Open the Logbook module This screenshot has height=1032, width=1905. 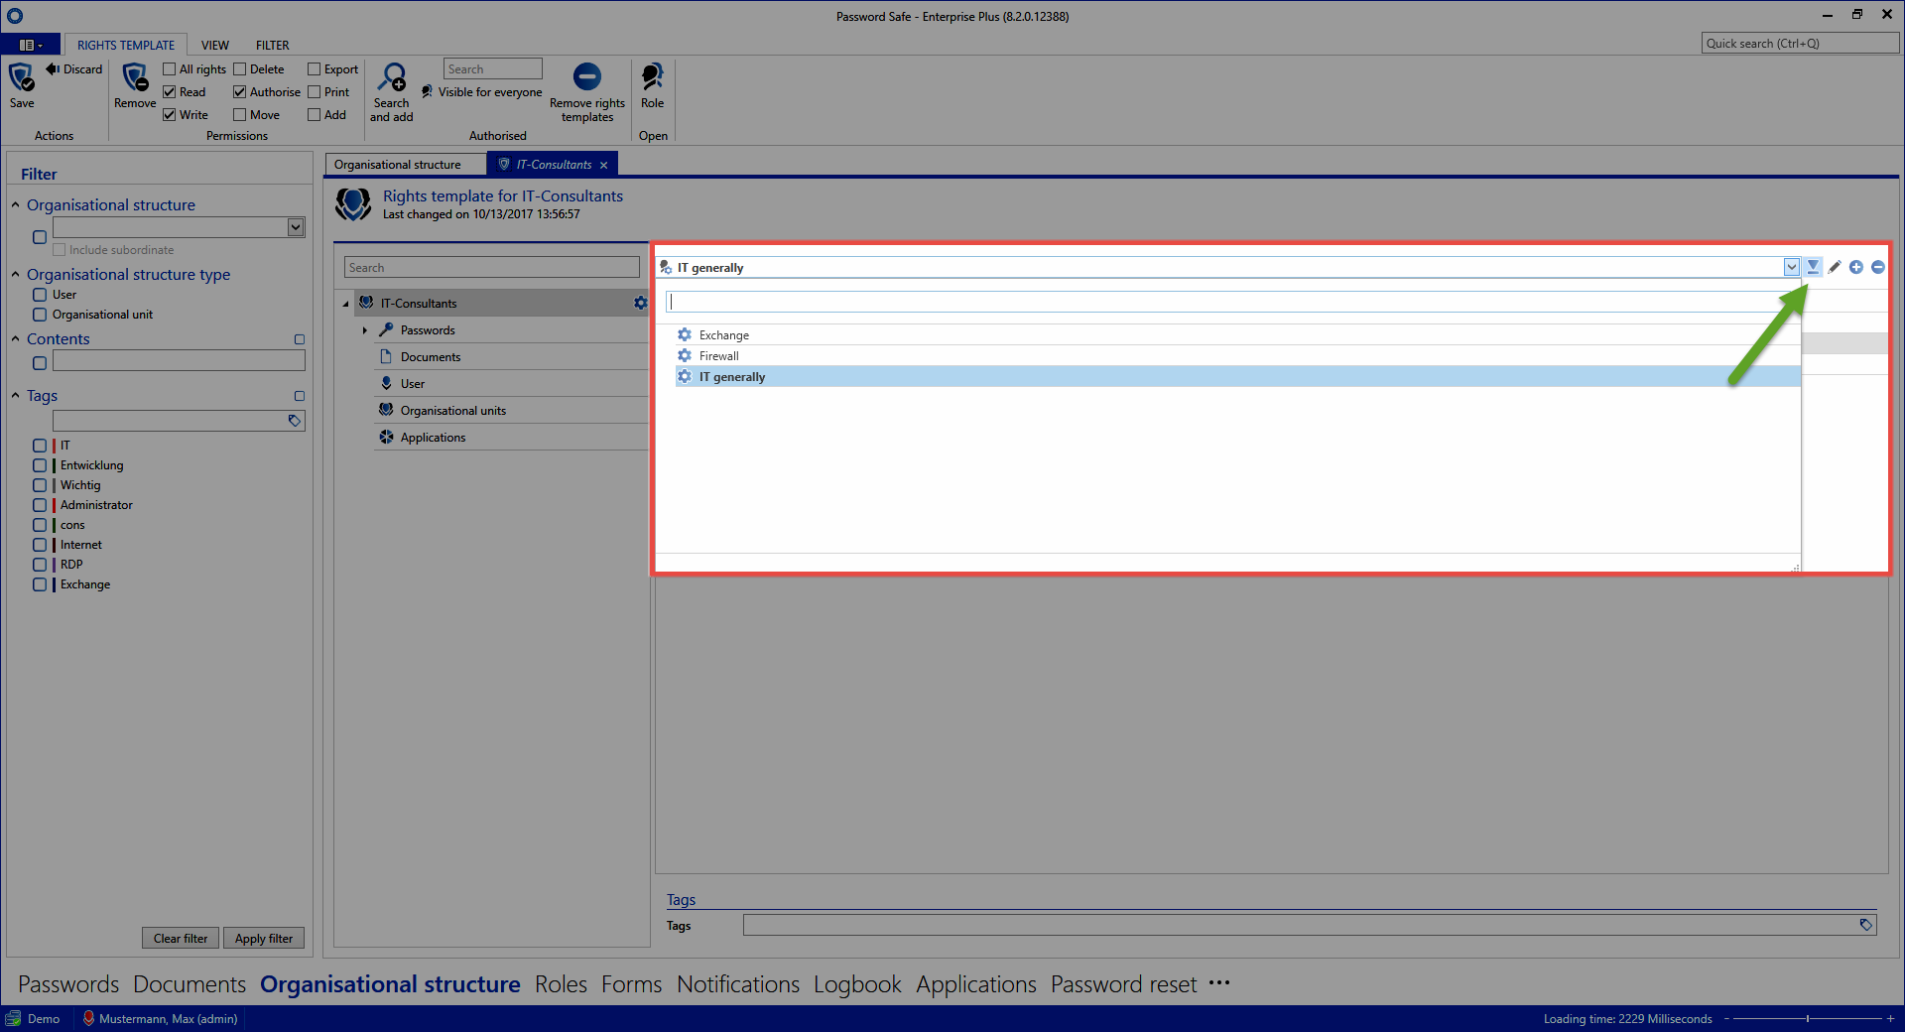(857, 984)
